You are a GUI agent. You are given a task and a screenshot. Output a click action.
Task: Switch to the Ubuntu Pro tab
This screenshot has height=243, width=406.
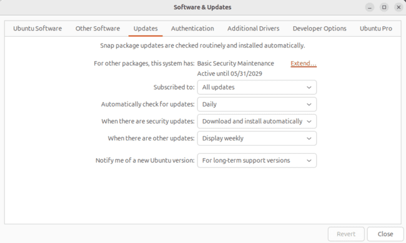click(375, 29)
